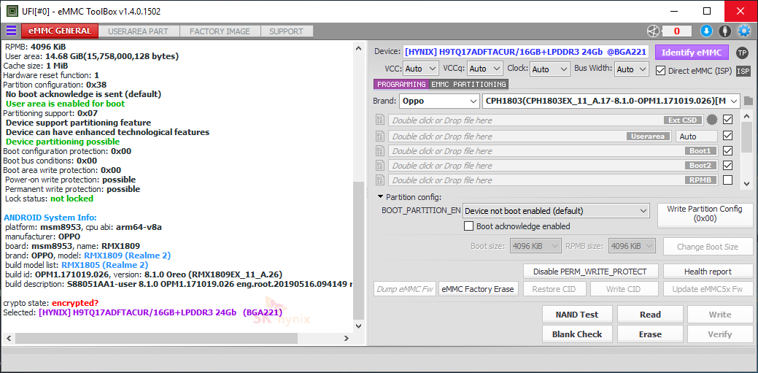Click log scroll up arrow
This screenshot has height=373, width=758.
click(357, 48)
